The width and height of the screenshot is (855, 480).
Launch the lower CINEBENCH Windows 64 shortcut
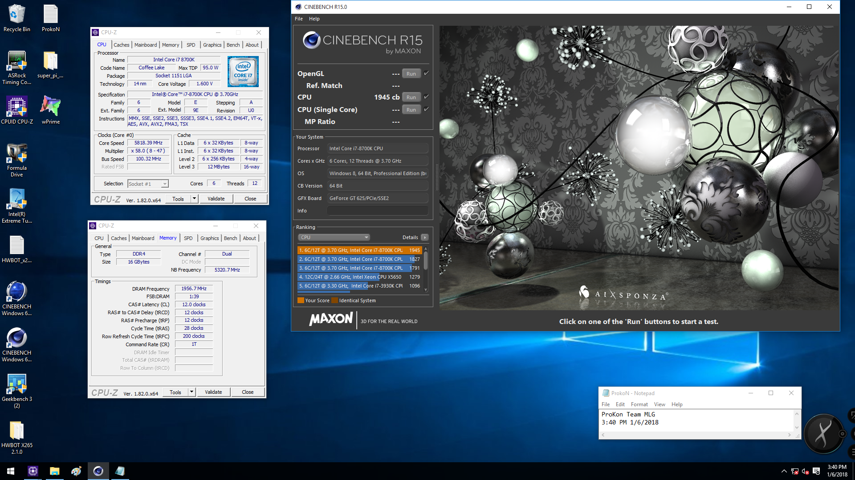point(17,345)
